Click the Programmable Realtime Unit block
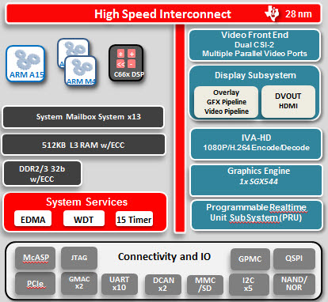The height and width of the screenshot is (302, 328). tap(257, 215)
